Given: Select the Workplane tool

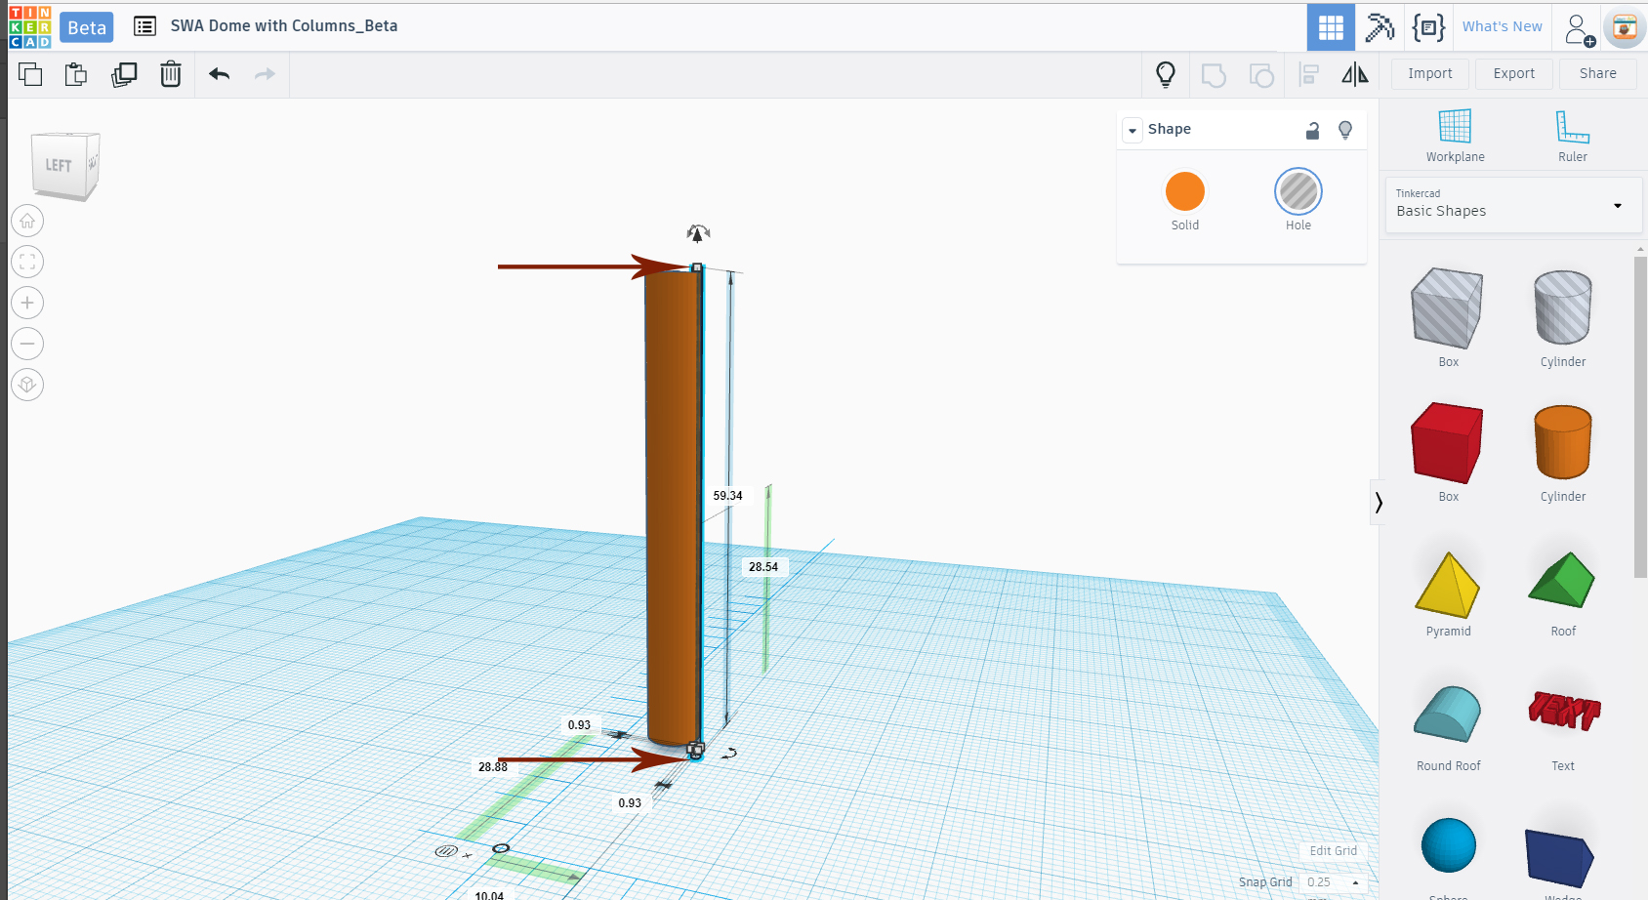Looking at the screenshot, I should pyautogui.click(x=1455, y=136).
